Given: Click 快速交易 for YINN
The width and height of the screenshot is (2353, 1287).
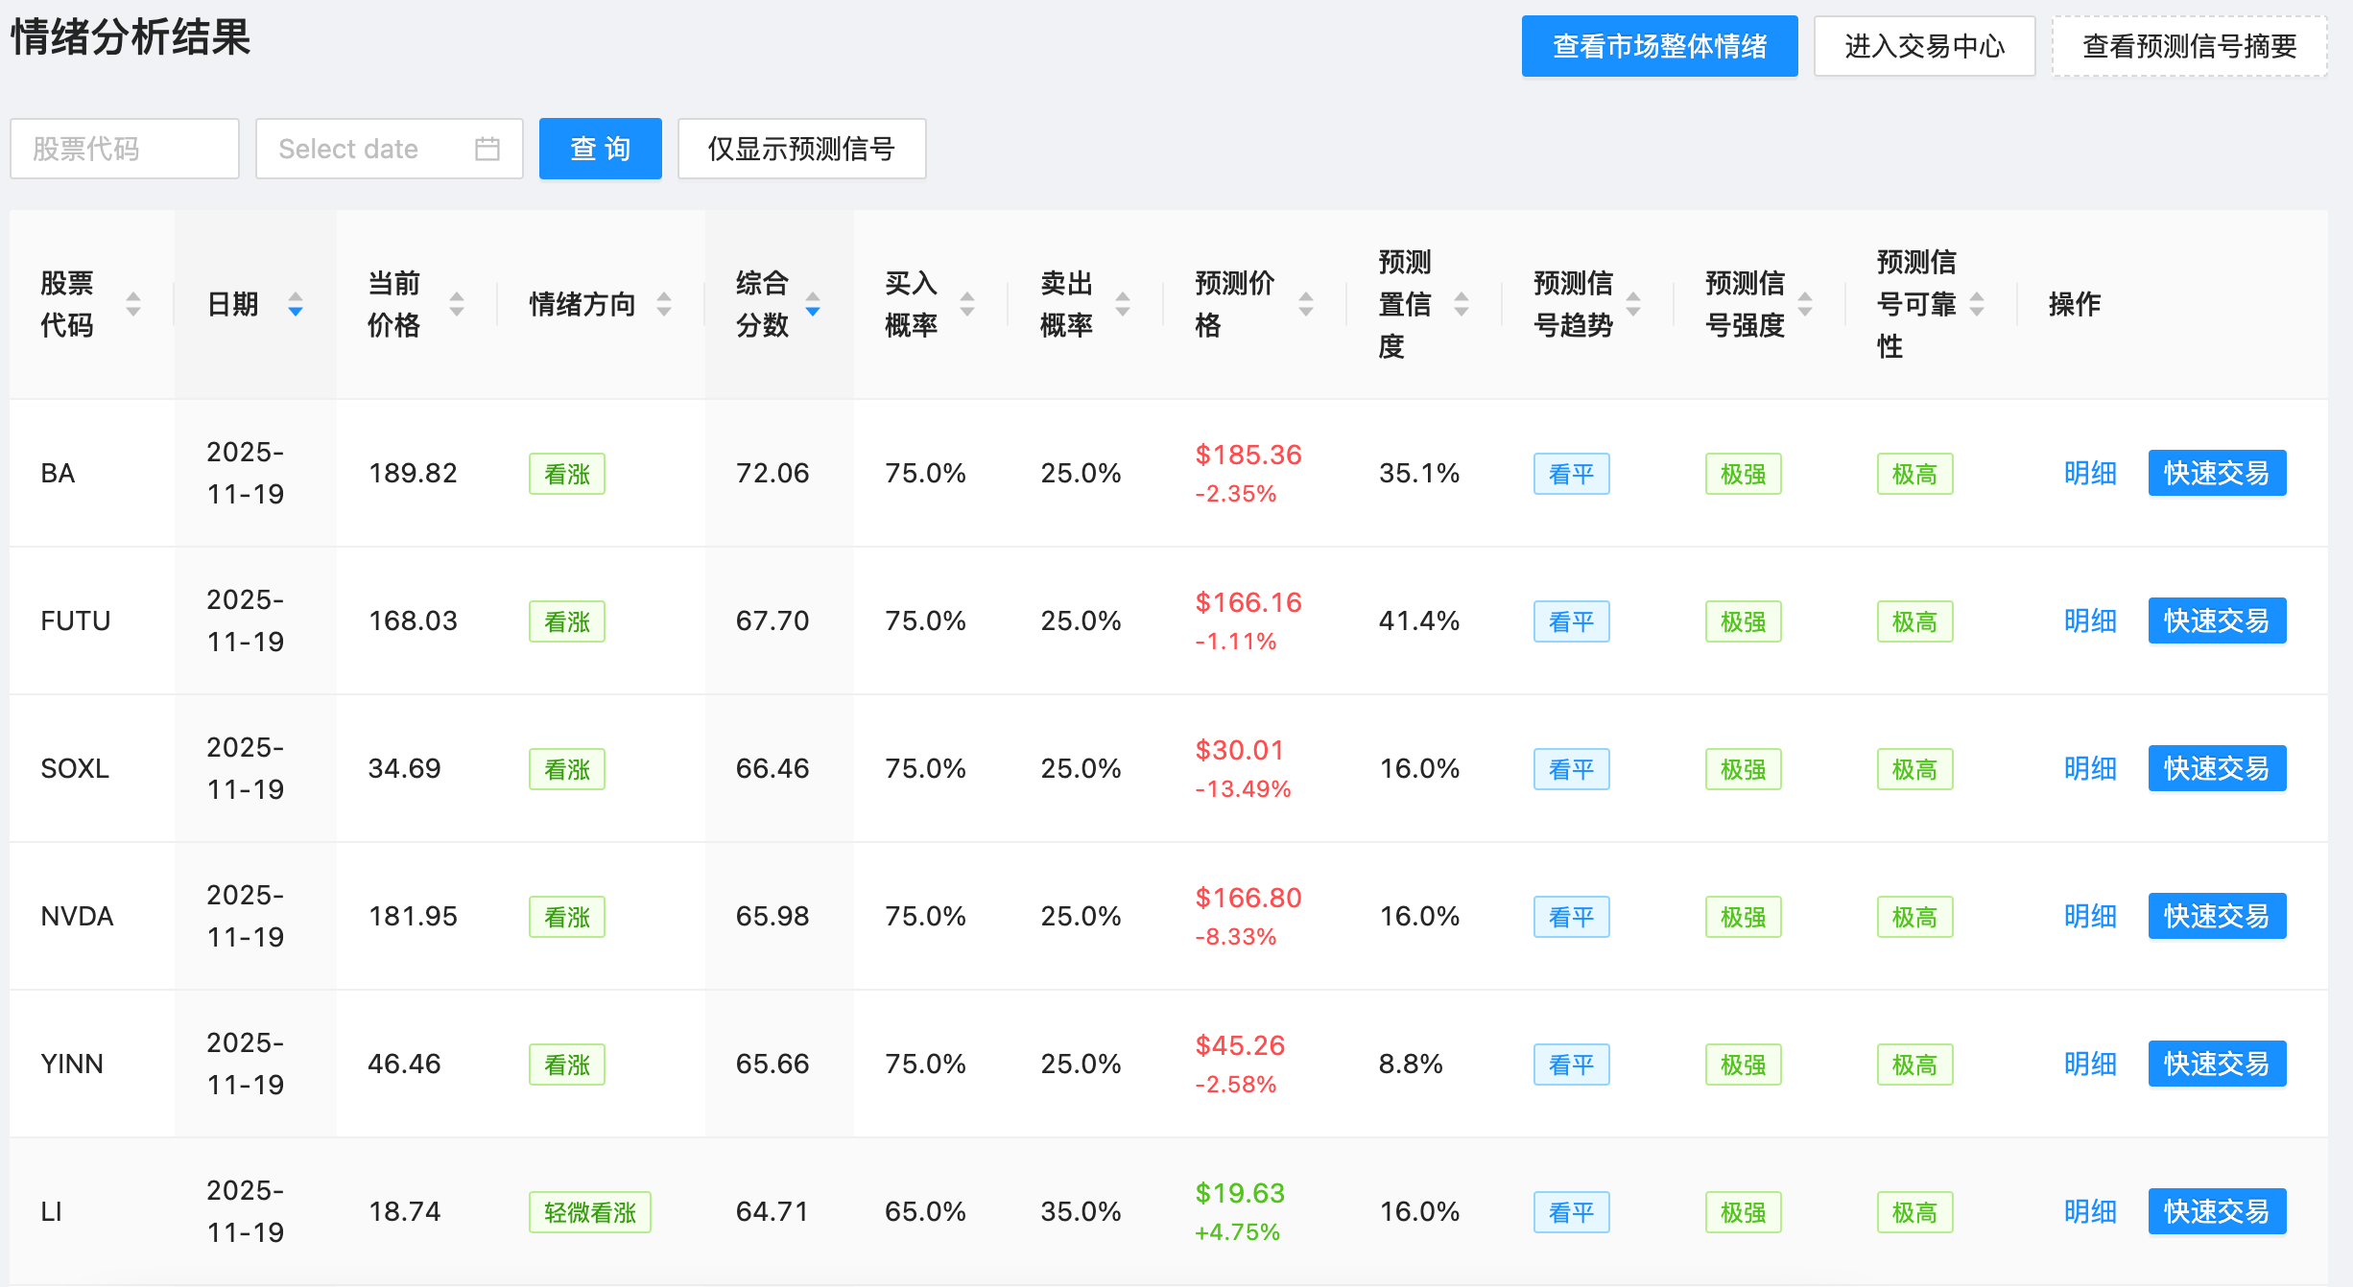Looking at the screenshot, I should coord(2218,1064).
